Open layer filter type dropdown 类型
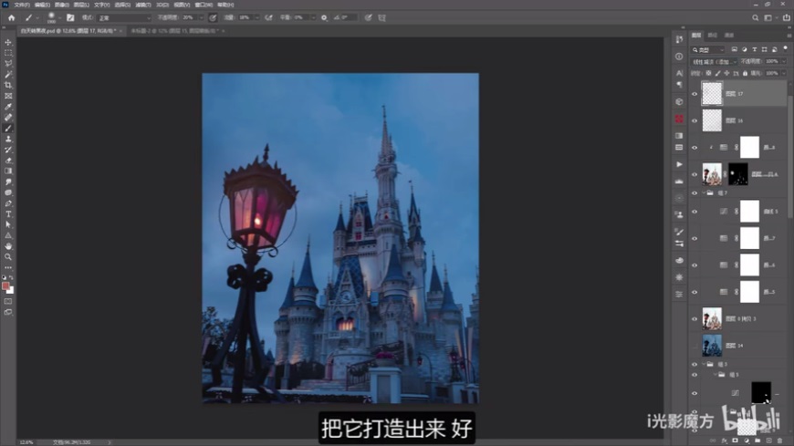The image size is (794, 446). point(708,49)
